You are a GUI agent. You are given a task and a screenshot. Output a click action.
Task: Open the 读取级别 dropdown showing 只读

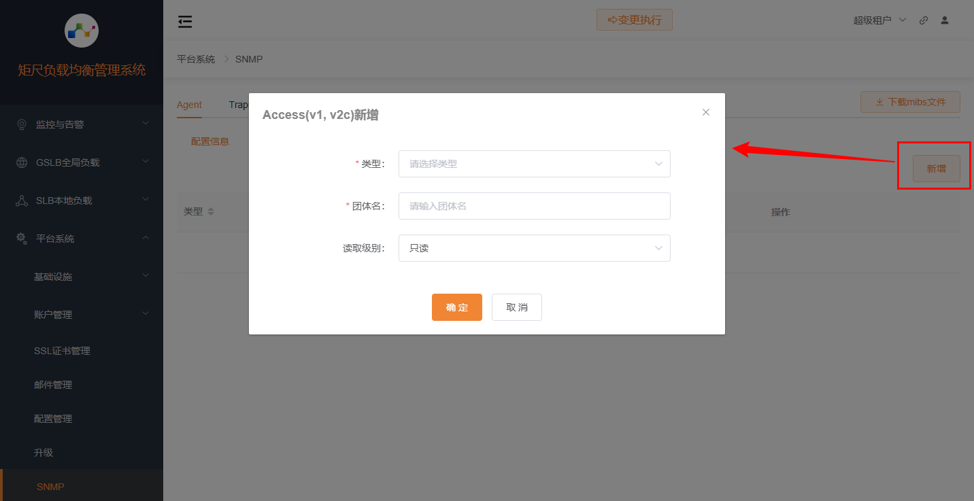tap(534, 248)
